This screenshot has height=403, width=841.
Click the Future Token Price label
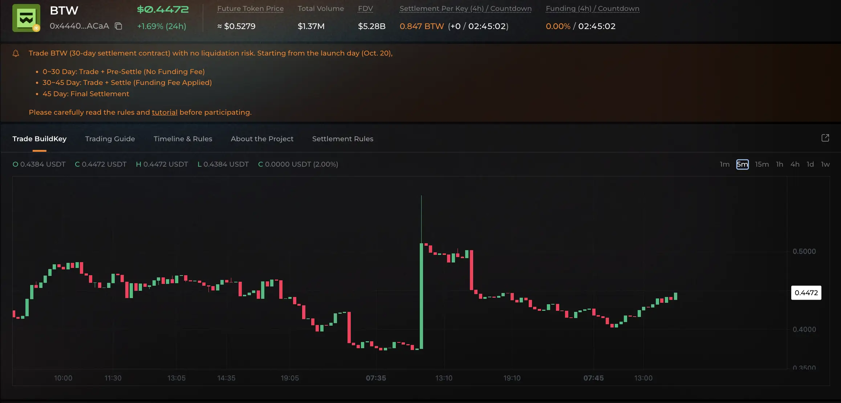pos(251,8)
